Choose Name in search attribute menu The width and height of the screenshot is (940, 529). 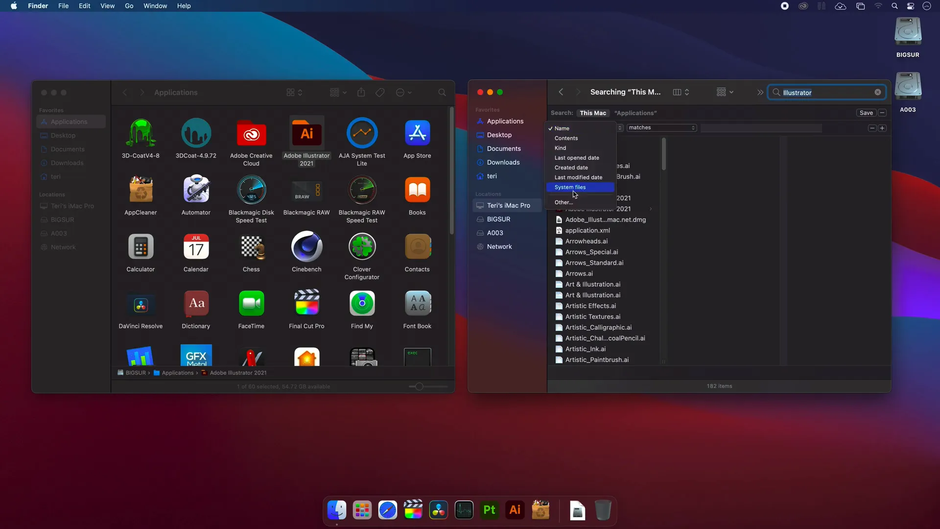580,128
